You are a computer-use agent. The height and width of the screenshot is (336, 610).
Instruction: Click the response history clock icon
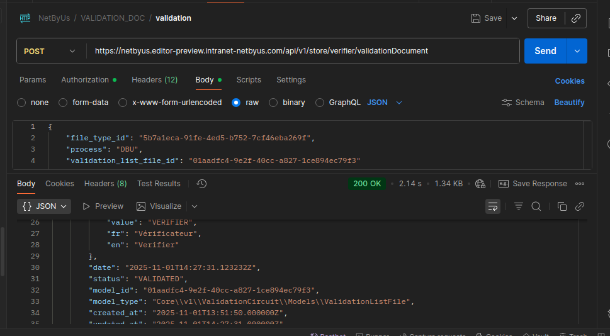(201, 184)
